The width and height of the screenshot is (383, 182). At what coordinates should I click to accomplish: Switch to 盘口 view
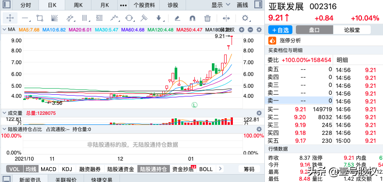pos(314,30)
